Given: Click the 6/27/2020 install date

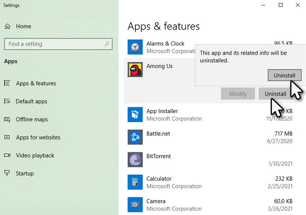Looking at the screenshot, I should click(x=280, y=141).
